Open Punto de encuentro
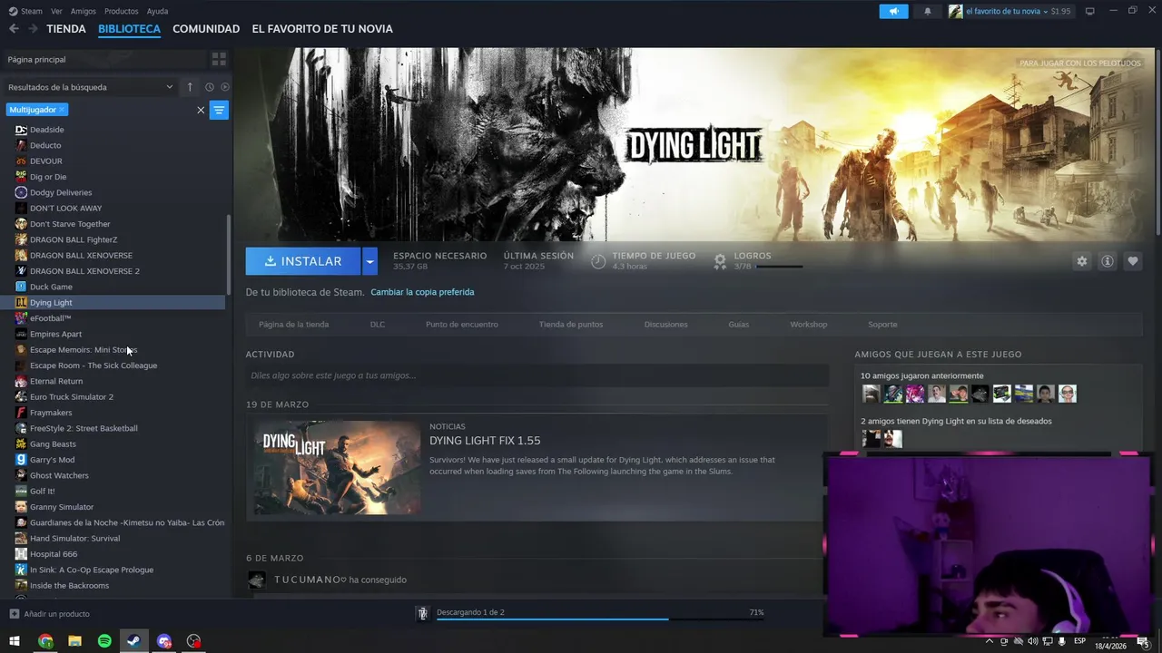The height and width of the screenshot is (653, 1162). point(462,324)
